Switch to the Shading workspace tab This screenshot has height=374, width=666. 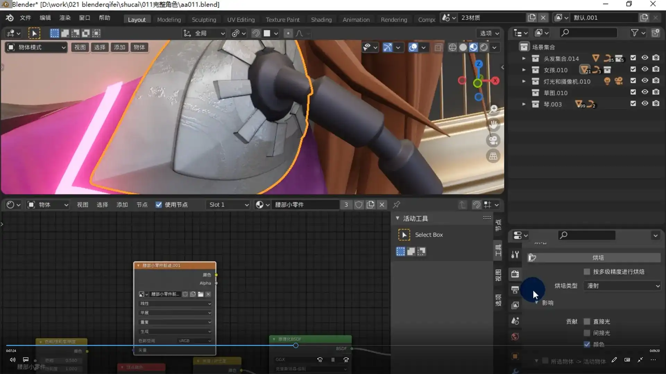point(321,20)
